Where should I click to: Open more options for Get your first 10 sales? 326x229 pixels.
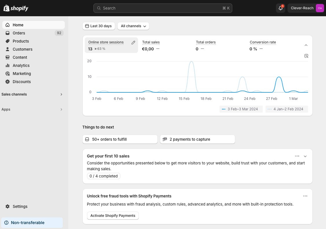click(297, 156)
